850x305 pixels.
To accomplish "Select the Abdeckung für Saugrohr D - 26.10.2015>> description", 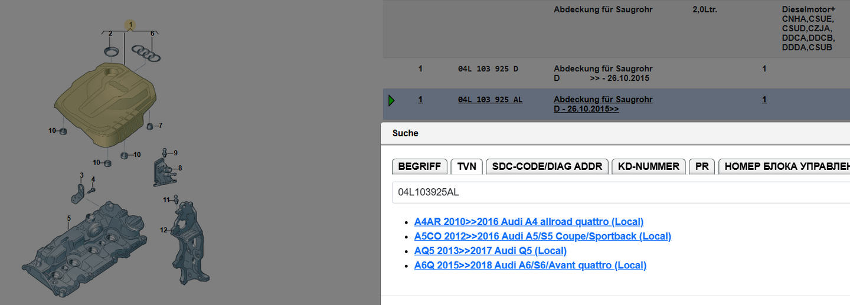I will tap(603, 104).
